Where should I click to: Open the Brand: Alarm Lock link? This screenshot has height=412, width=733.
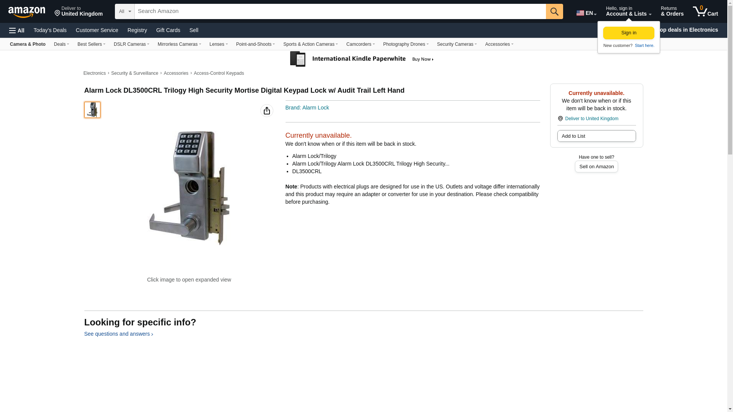pos(307,108)
